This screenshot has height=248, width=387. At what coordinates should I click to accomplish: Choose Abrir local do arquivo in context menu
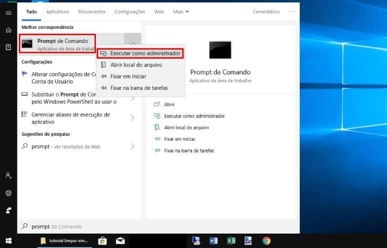(x=140, y=65)
